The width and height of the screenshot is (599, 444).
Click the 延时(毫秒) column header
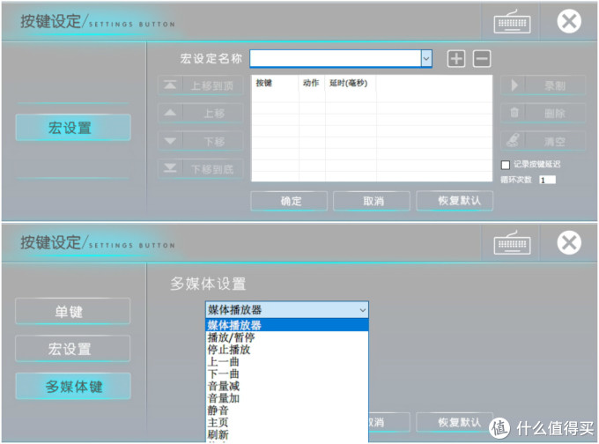click(x=351, y=84)
